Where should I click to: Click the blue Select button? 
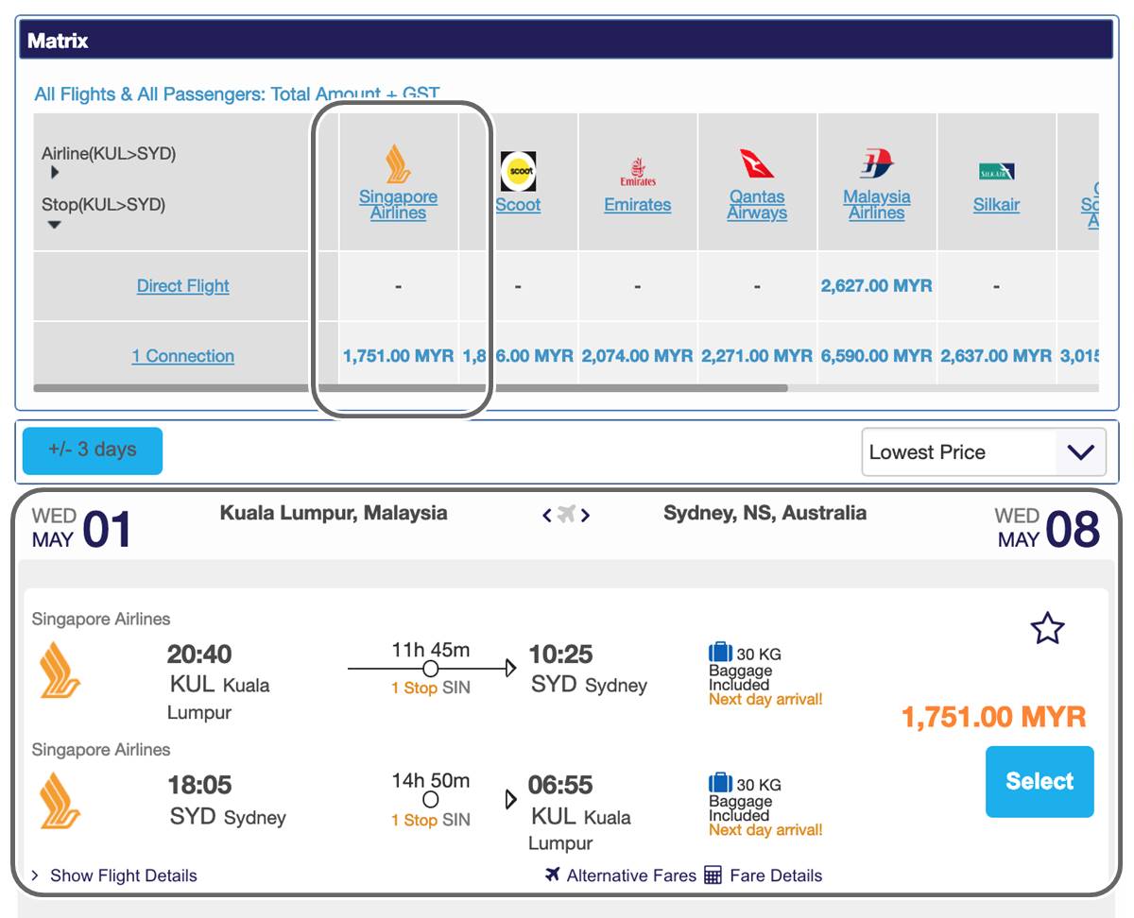(1039, 782)
